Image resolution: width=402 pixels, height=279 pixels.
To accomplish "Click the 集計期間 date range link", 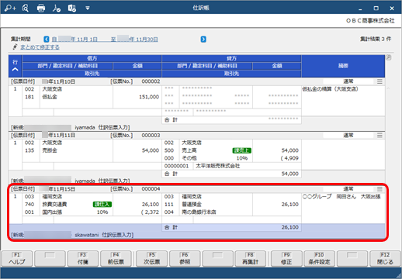I will [105, 40].
